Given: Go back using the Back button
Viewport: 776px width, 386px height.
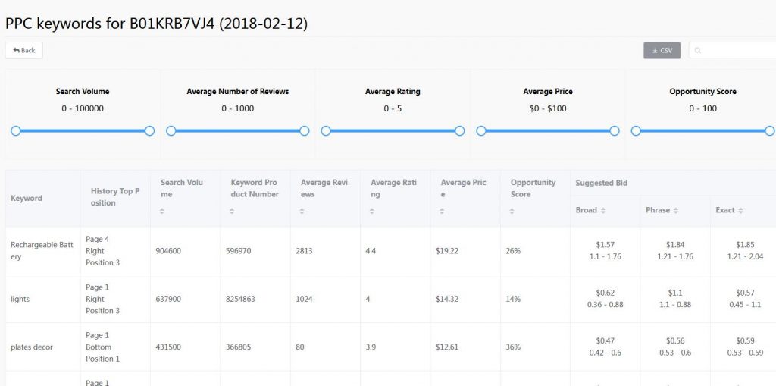Looking at the screenshot, I should coord(24,51).
